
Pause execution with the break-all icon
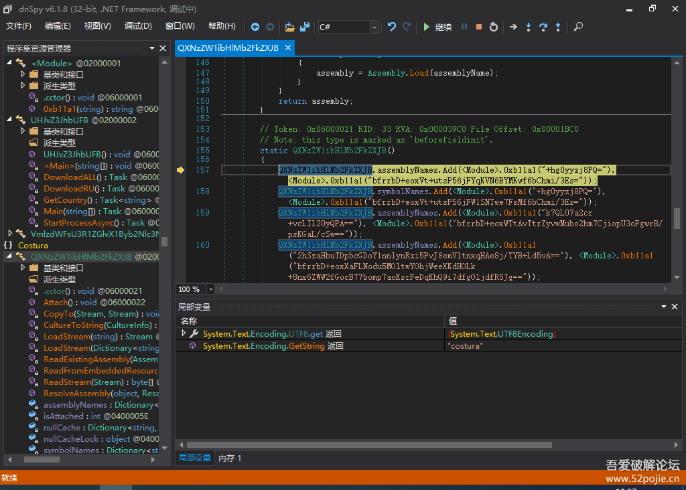pos(464,27)
